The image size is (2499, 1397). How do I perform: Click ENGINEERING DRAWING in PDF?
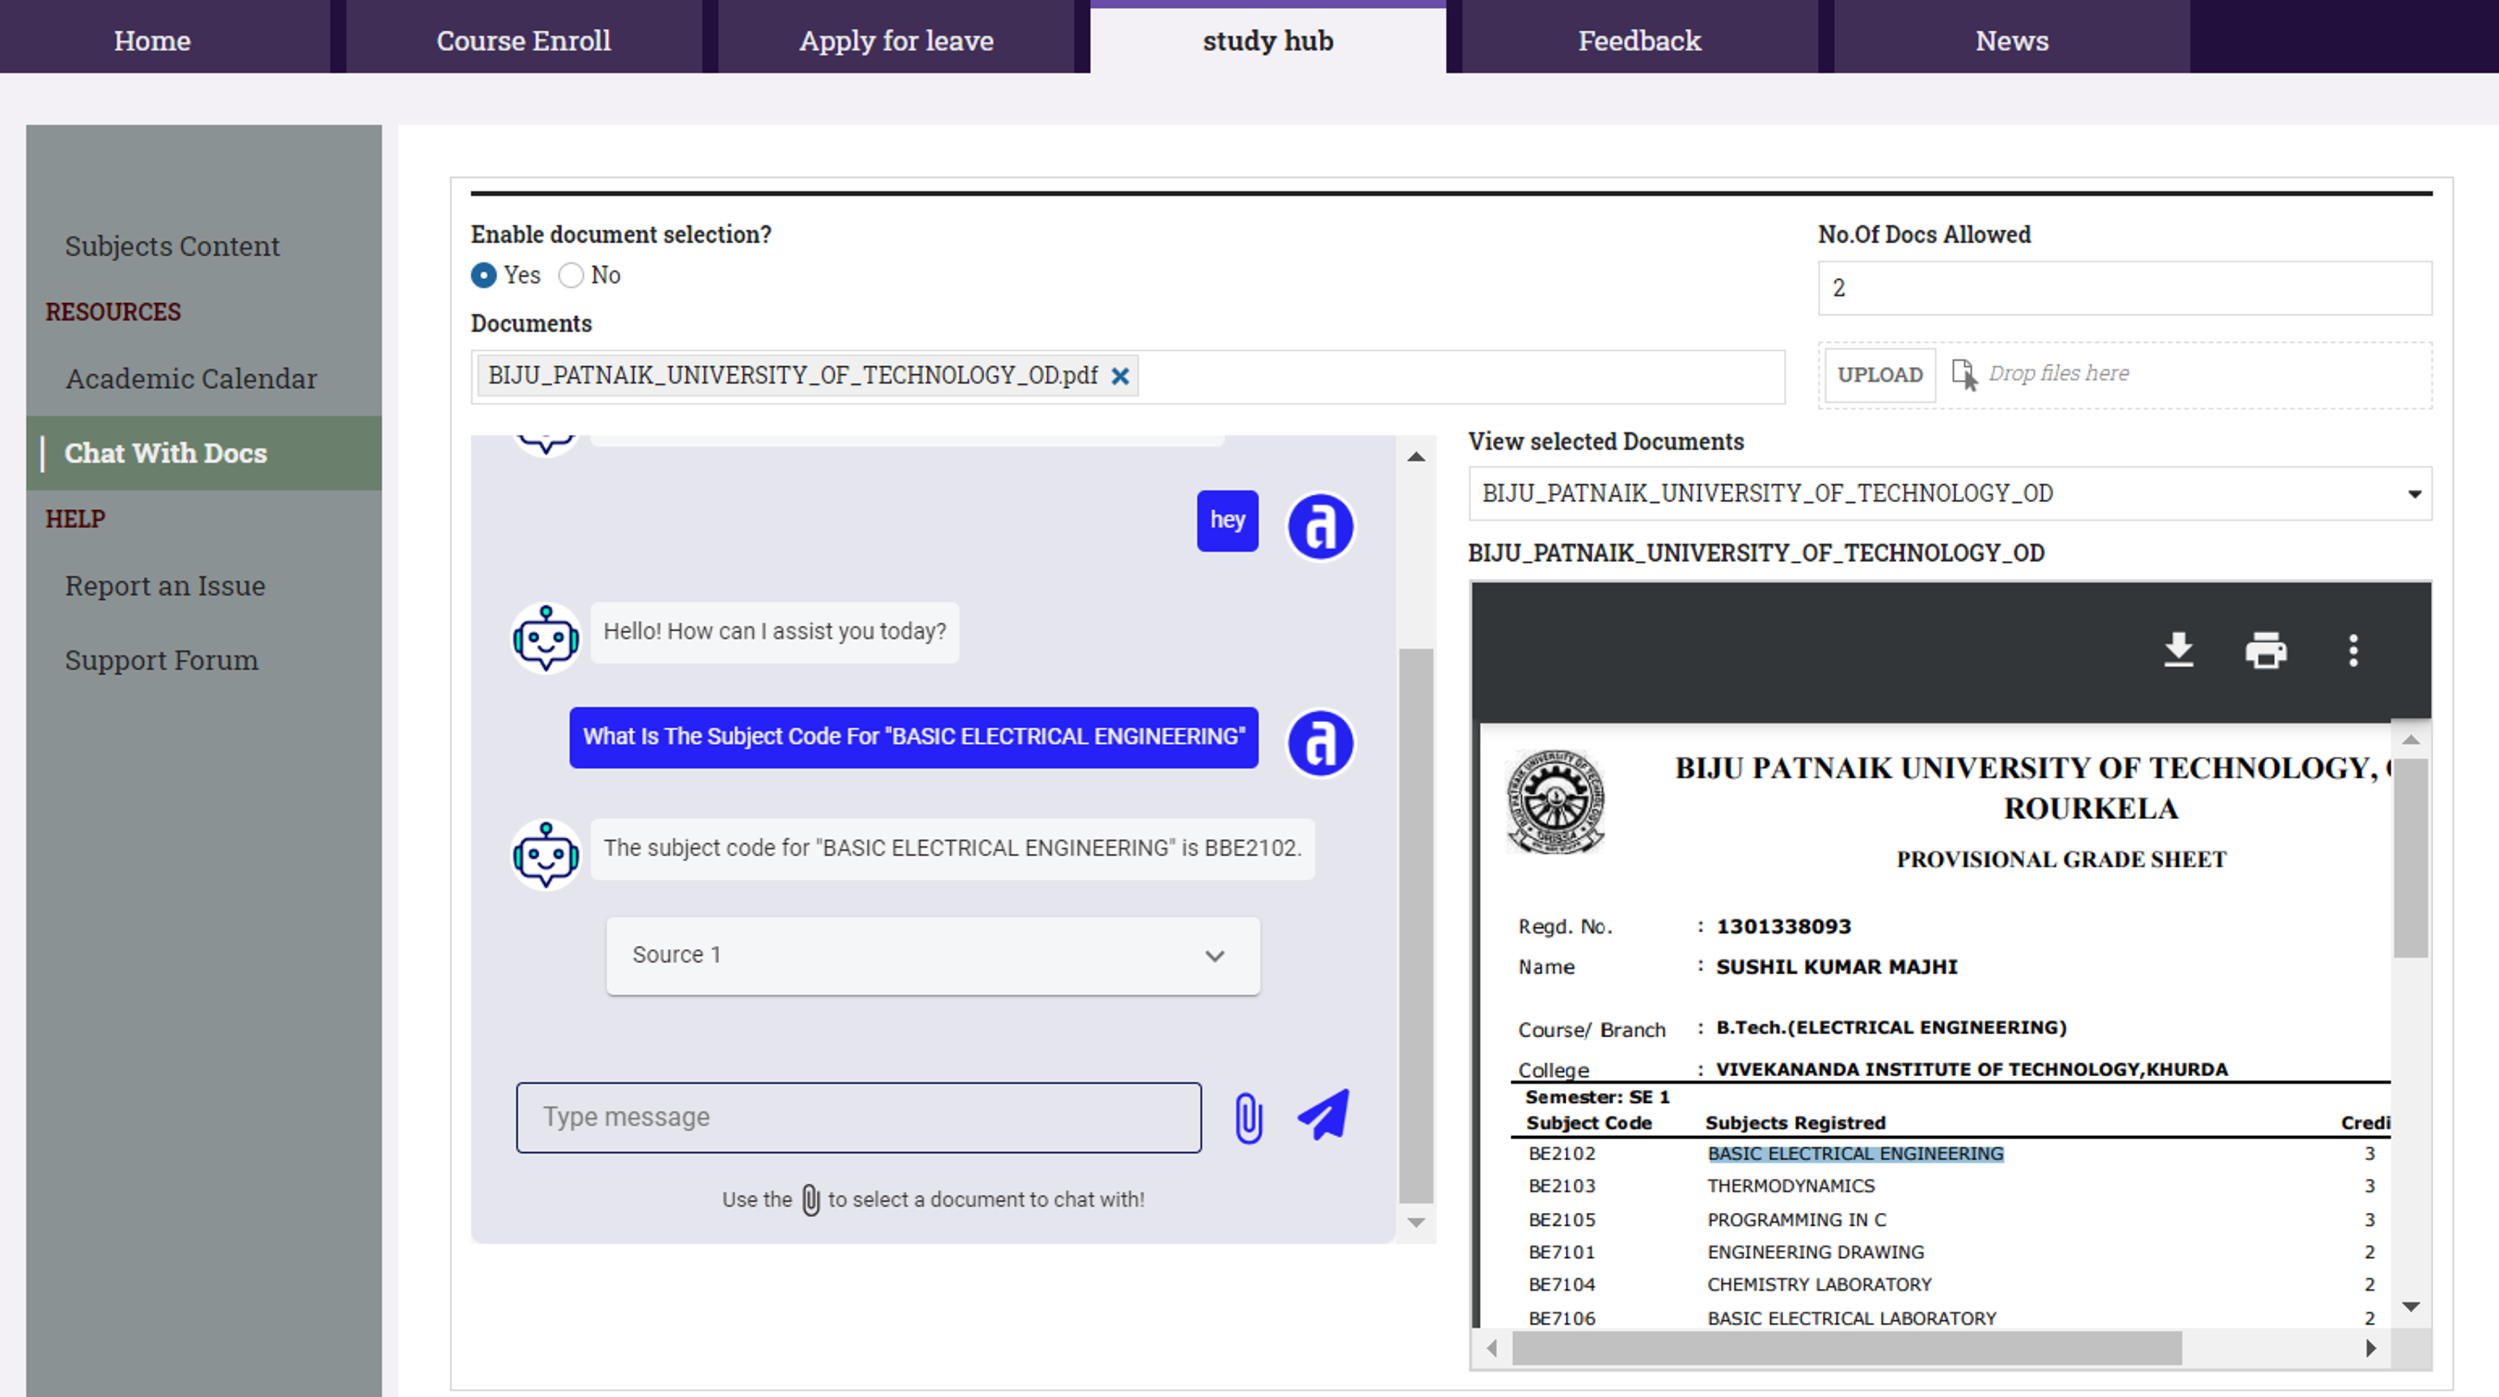coord(1815,1253)
